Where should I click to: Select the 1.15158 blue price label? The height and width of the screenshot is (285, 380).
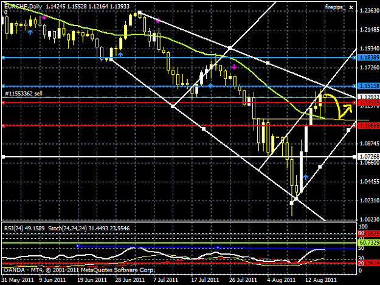pos(369,86)
